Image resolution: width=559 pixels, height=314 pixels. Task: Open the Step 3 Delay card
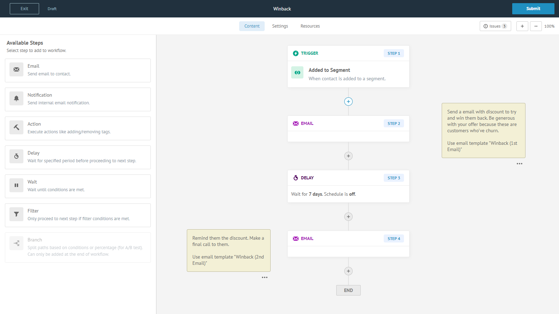coord(348,186)
